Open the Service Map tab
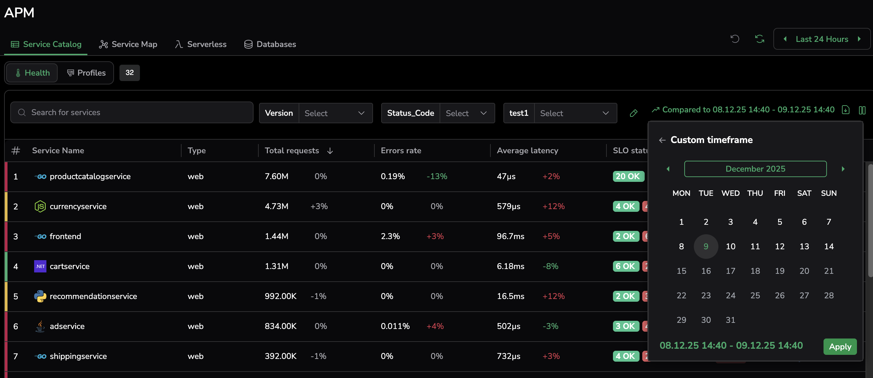This screenshot has height=378, width=873. (128, 44)
